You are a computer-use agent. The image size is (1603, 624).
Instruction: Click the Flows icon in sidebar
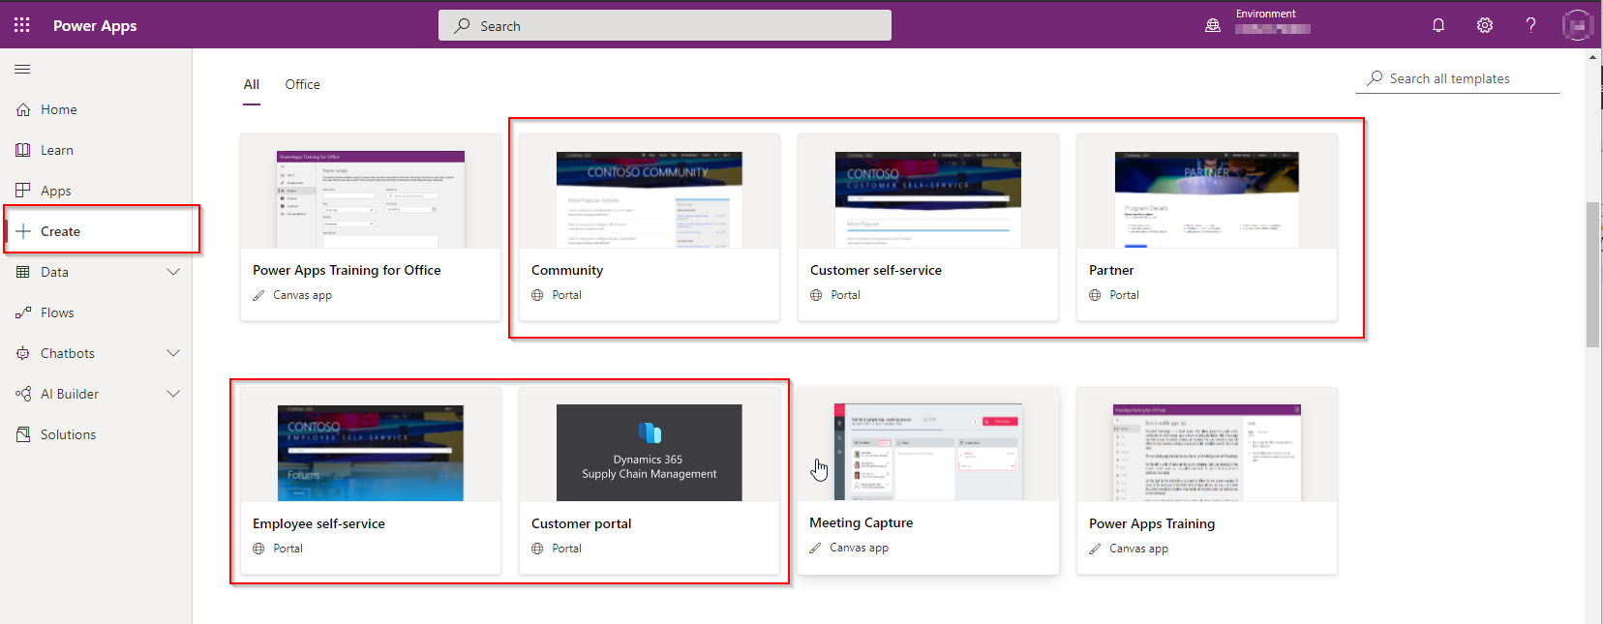pos(23,312)
